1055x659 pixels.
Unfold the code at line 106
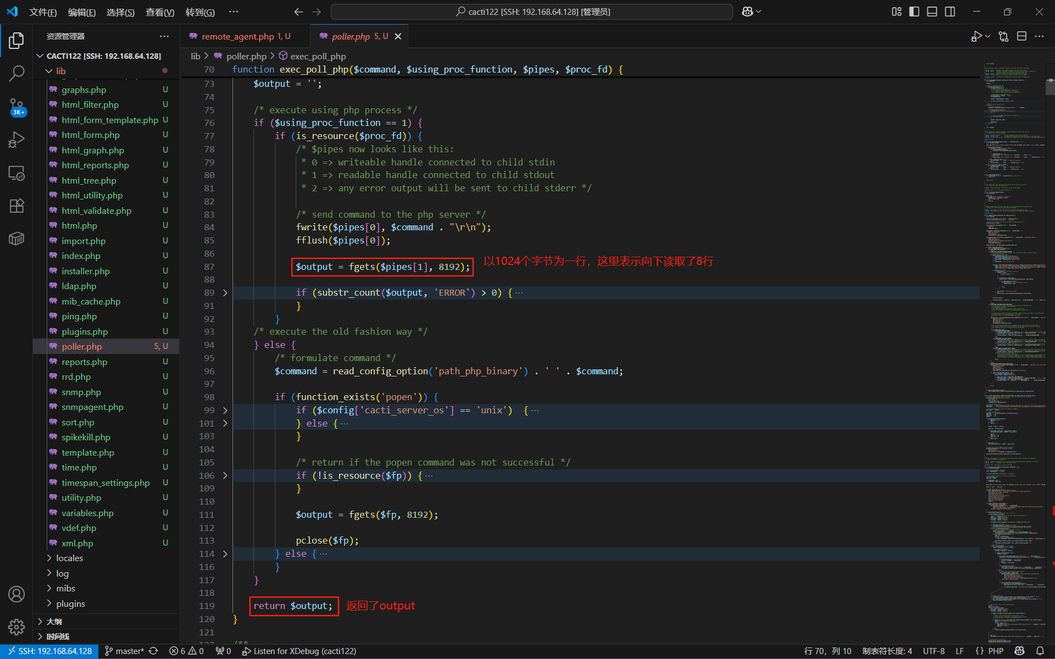[225, 475]
